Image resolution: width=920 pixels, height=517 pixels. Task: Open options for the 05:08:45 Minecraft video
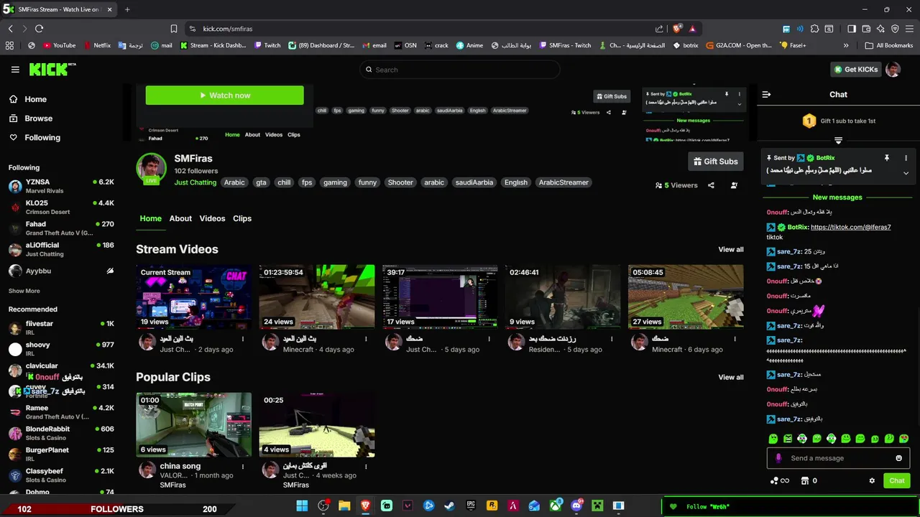(735, 339)
